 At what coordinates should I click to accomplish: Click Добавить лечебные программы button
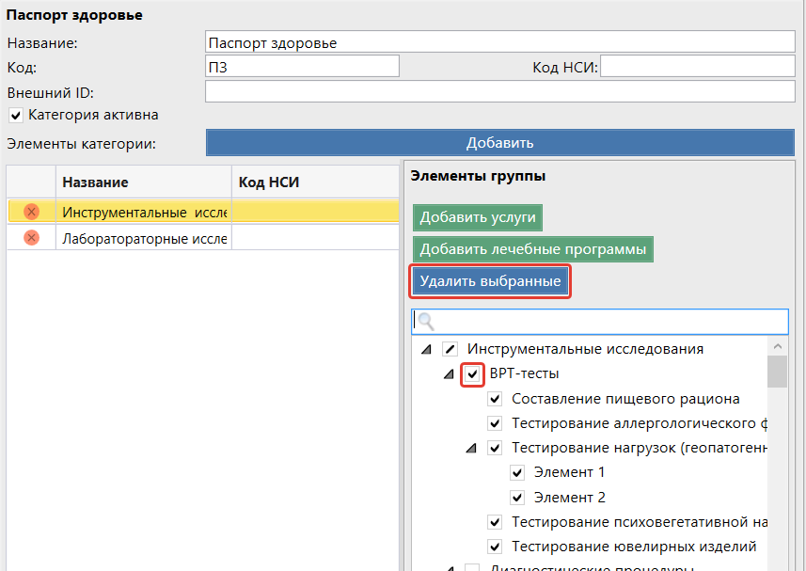point(533,249)
